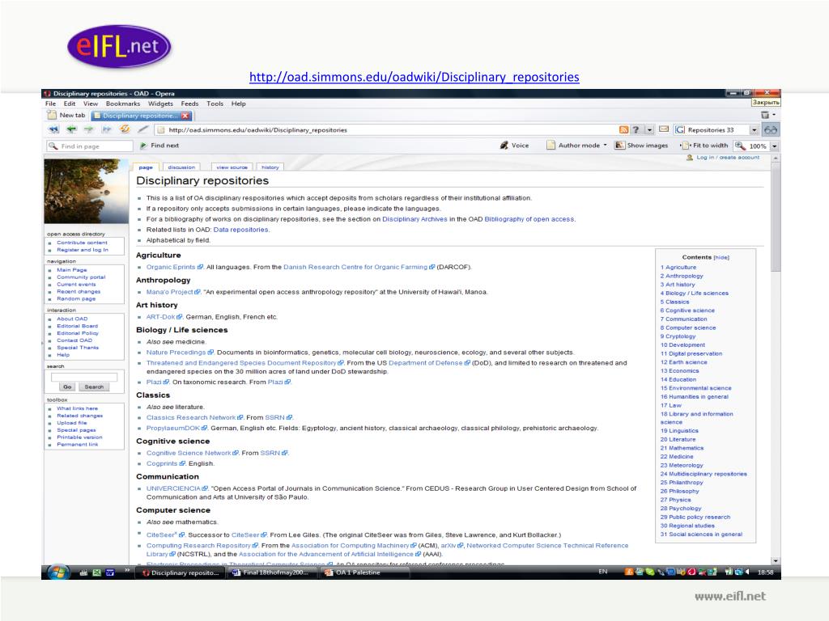Click the lake landscape logo image
Image resolution: width=829 pixels, height=621 pixels.
pyautogui.click(x=86, y=191)
